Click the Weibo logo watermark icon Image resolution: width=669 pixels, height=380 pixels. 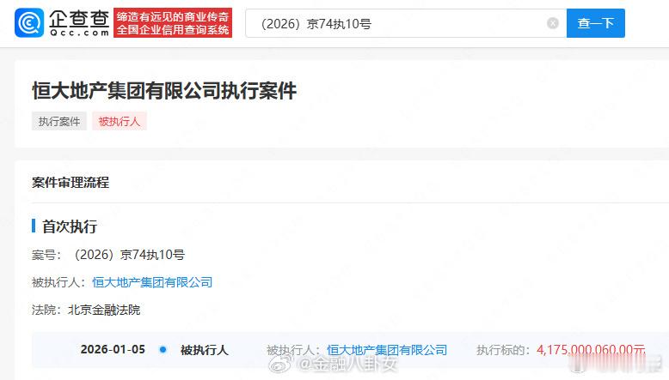coord(279,363)
